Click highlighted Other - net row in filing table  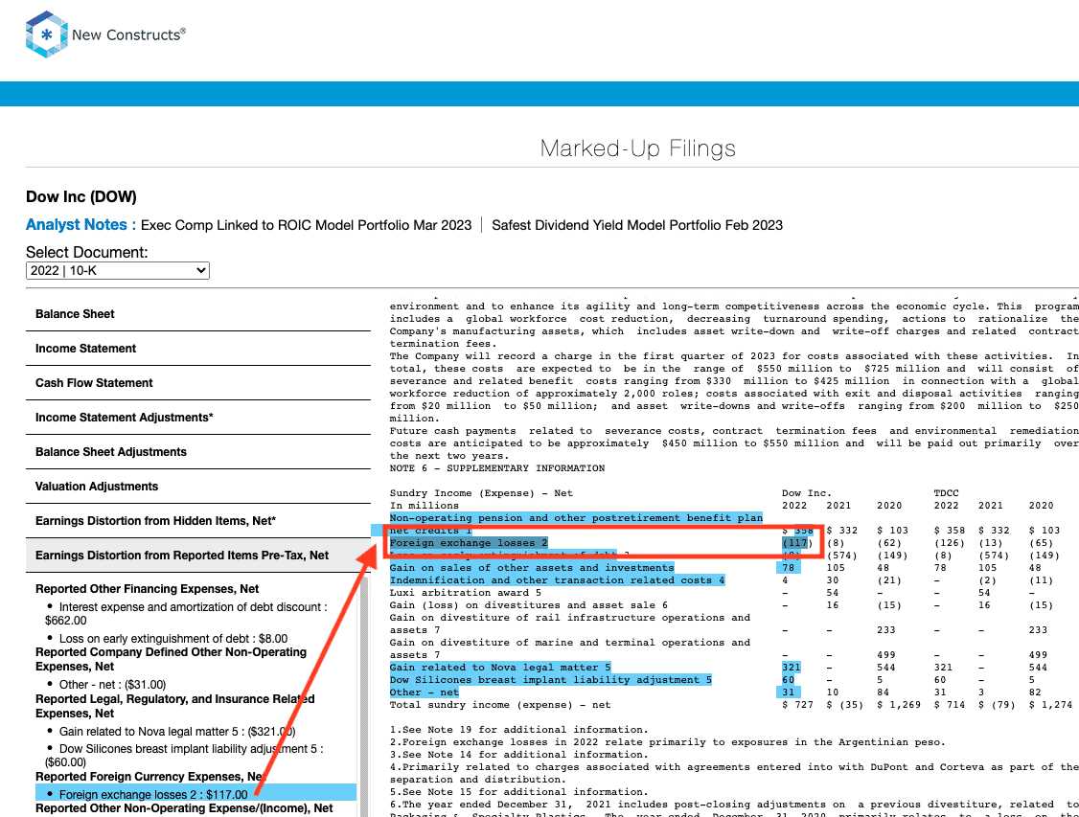coord(424,692)
